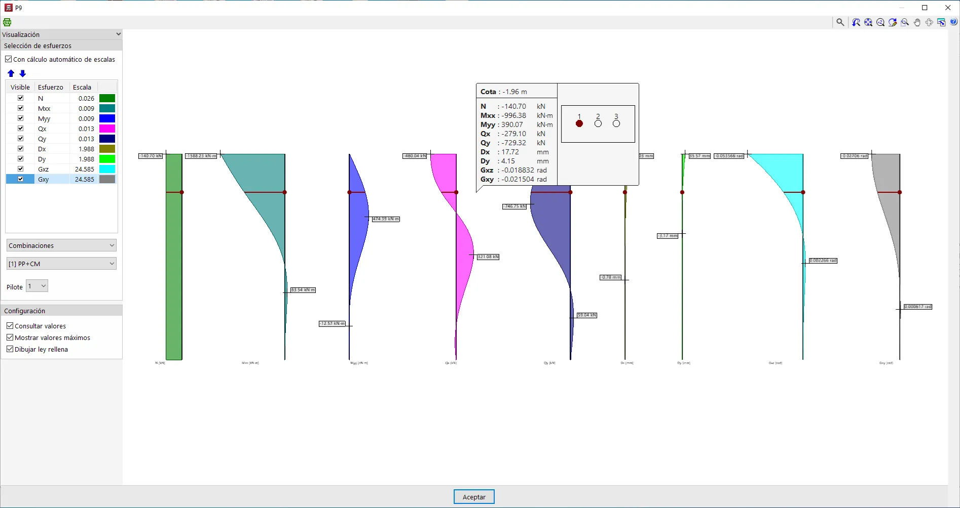Select the pan hand tool
This screenshot has height=508, width=960.
point(917,22)
